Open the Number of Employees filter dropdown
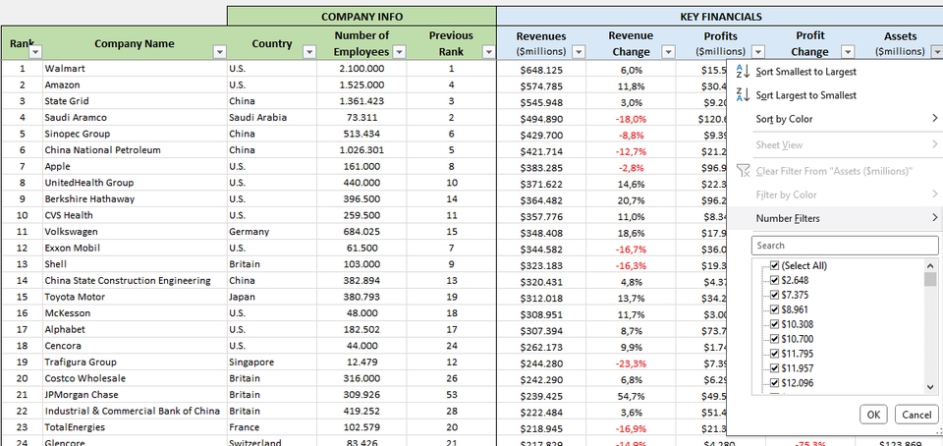943x446 pixels. pyautogui.click(x=399, y=52)
